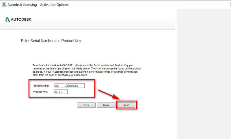Click the Autodesk logo in the header

pyautogui.click(x=18, y=19)
